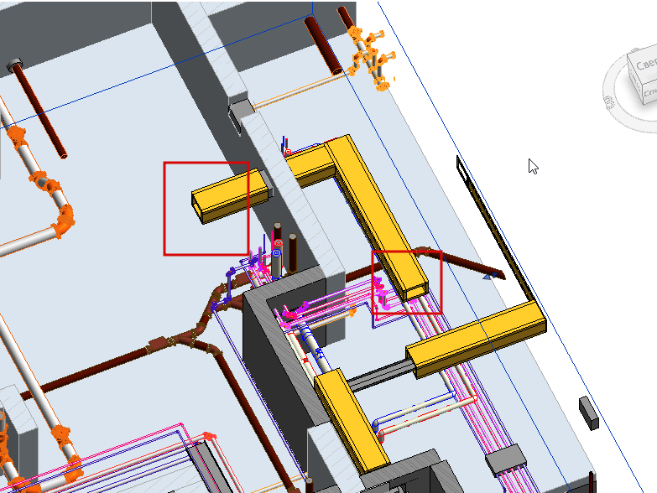The width and height of the screenshot is (657, 493).
Task: Select the short yellow duct stub at the wall
Action: point(230,196)
